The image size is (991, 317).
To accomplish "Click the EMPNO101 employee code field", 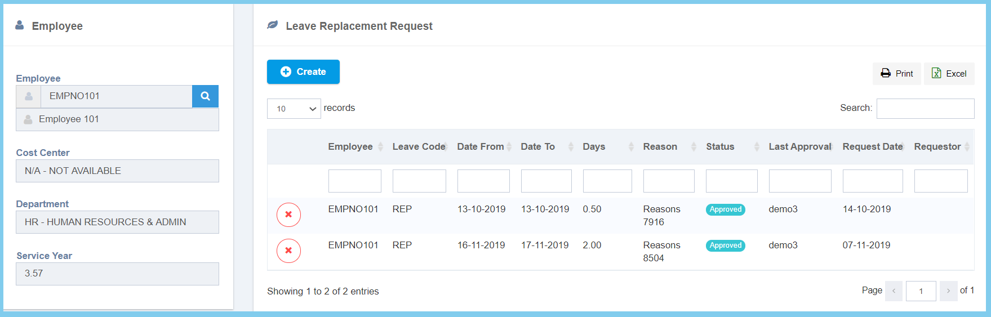I will pyautogui.click(x=116, y=96).
